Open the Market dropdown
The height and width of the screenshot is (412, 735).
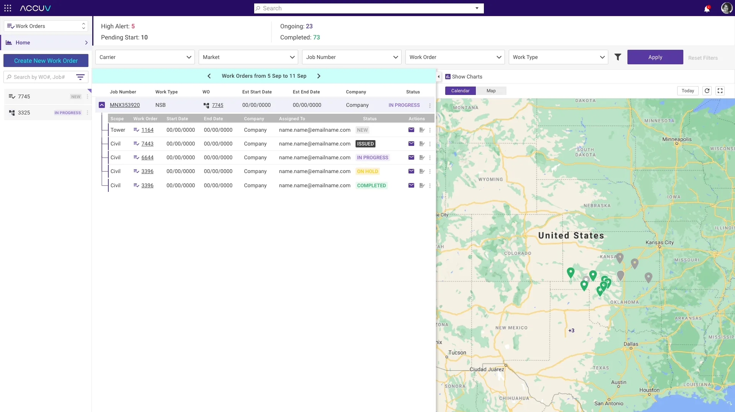248,57
